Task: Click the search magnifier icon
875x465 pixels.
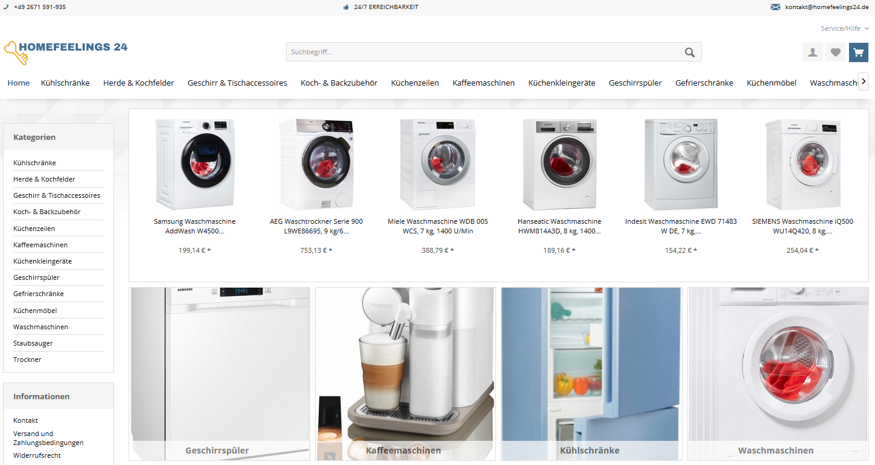Action: [690, 52]
